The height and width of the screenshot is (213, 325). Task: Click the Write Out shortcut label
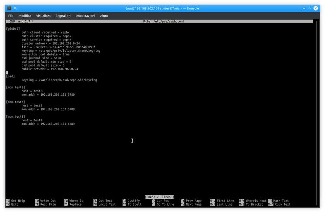coord(48,201)
